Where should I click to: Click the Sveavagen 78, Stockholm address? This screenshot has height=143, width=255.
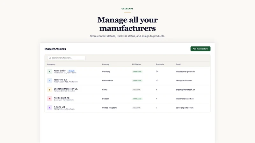(64, 100)
